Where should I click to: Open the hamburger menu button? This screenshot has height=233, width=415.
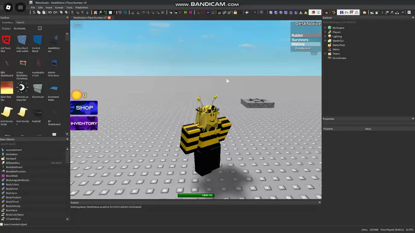click(x=20, y=7)
